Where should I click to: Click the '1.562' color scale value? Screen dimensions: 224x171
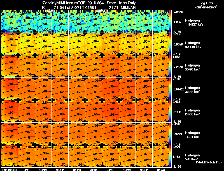coord(176,57)
